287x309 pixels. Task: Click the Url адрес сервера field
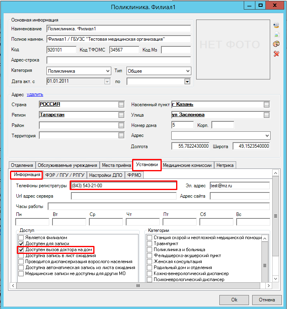(x=124, y=196)
